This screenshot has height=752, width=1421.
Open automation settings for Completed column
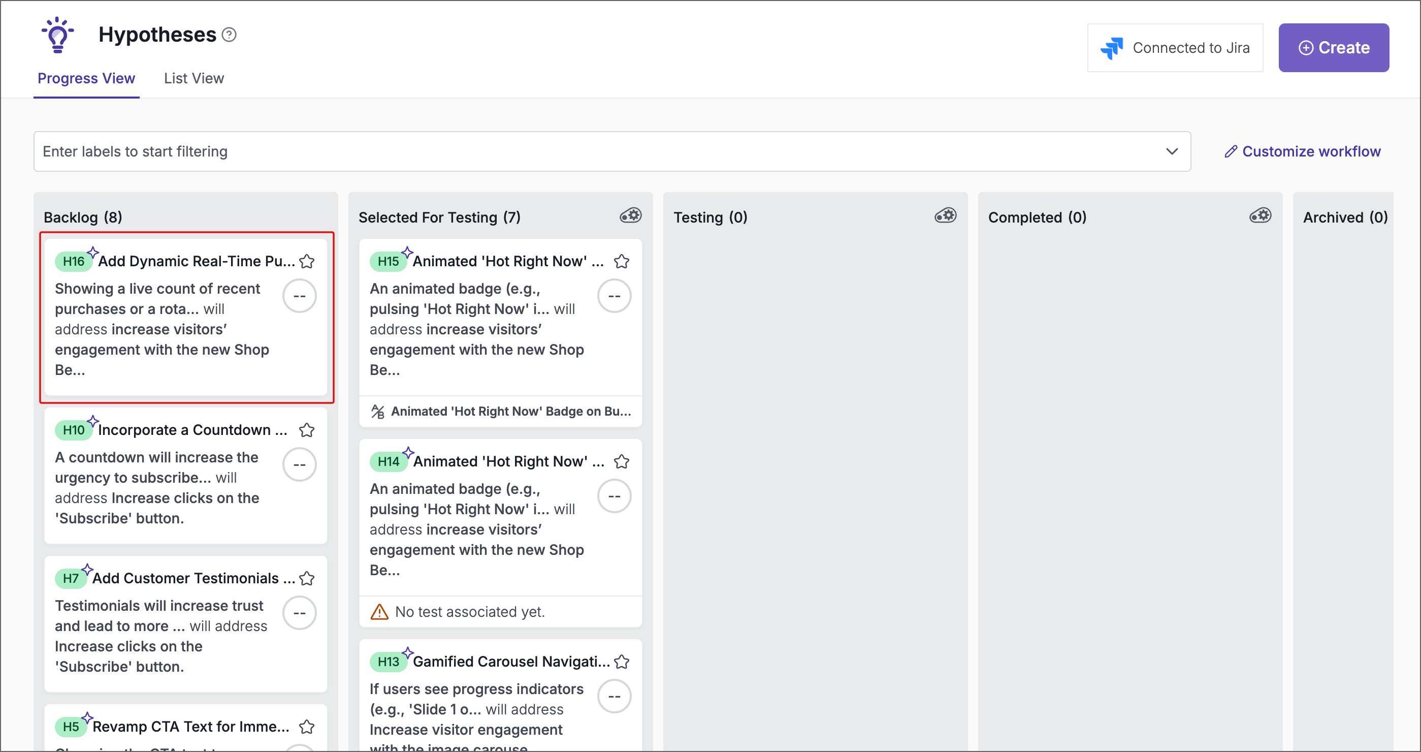1261,216
